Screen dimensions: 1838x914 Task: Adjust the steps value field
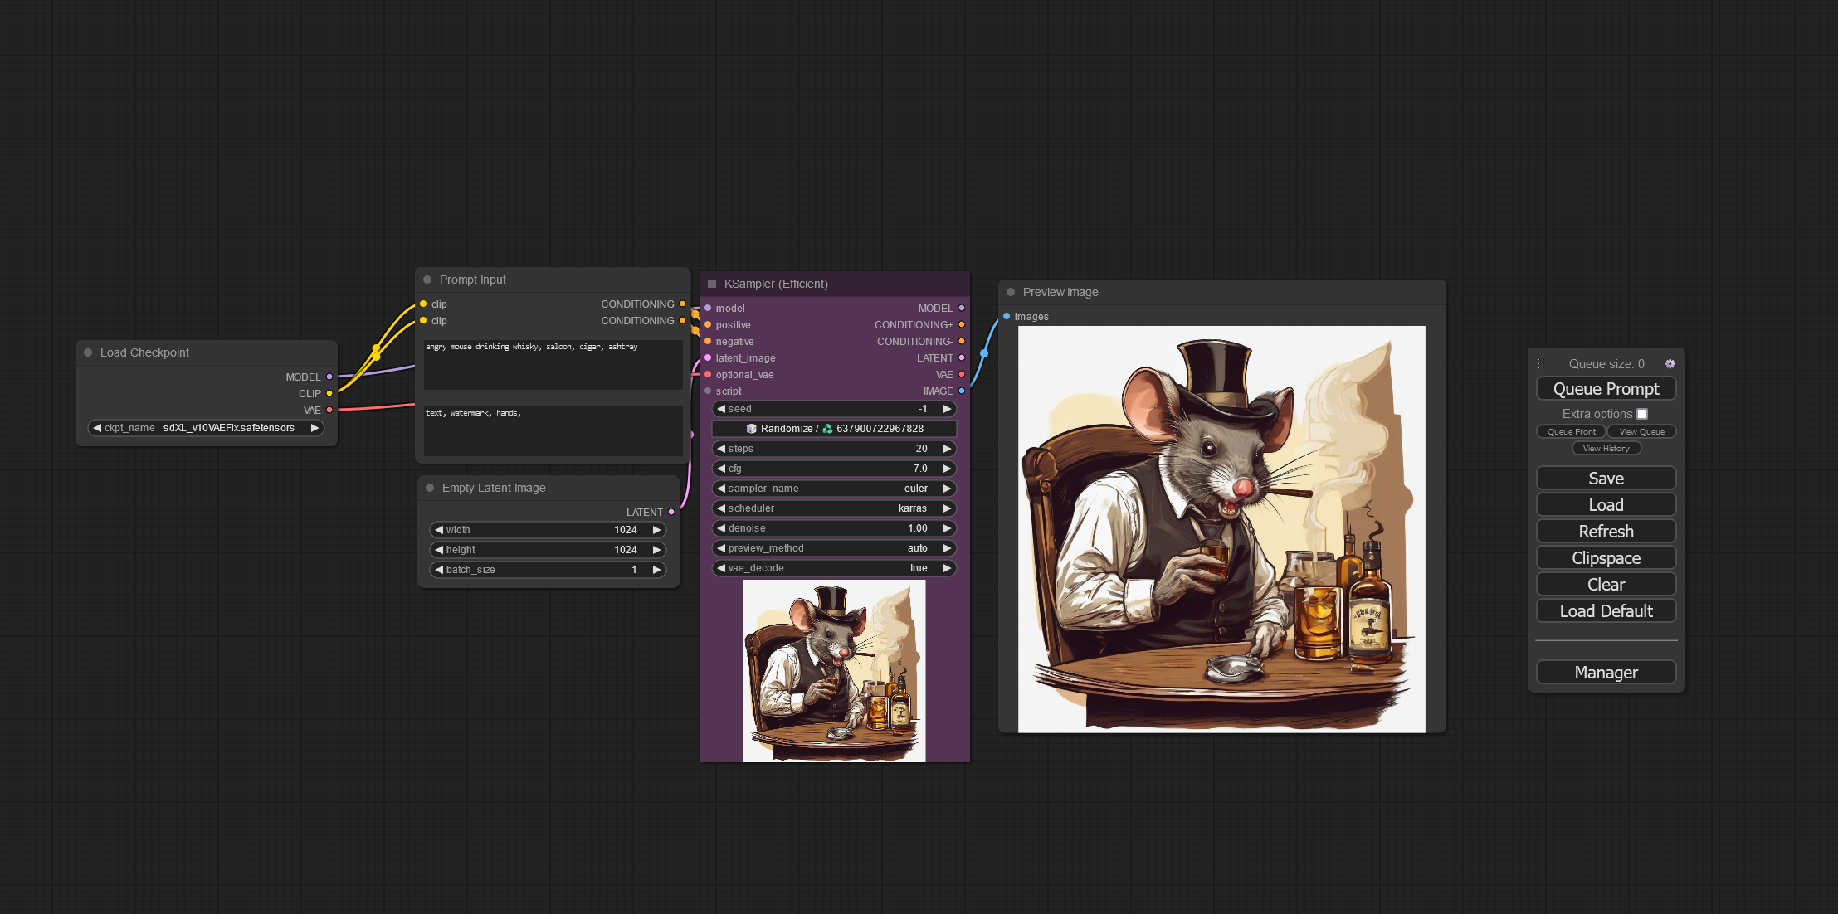834,449
